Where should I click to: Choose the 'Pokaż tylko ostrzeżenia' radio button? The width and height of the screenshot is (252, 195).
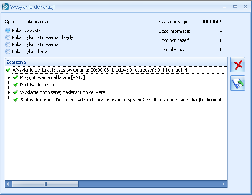click(32, 44)
